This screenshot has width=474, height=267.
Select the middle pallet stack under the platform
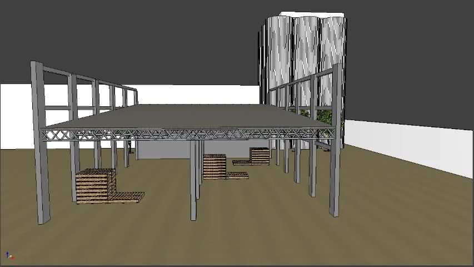[214, 166]
